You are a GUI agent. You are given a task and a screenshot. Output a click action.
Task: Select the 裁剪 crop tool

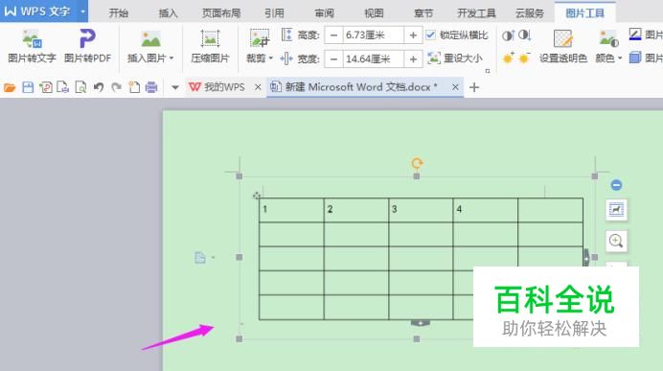pyautogui.click(x=259, y=39)
